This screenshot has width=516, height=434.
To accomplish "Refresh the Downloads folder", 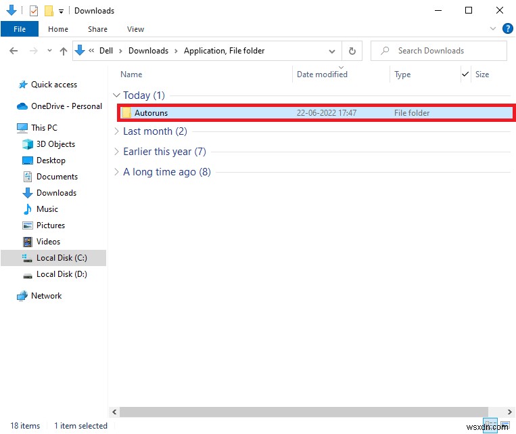I will (x=352, y=51).
